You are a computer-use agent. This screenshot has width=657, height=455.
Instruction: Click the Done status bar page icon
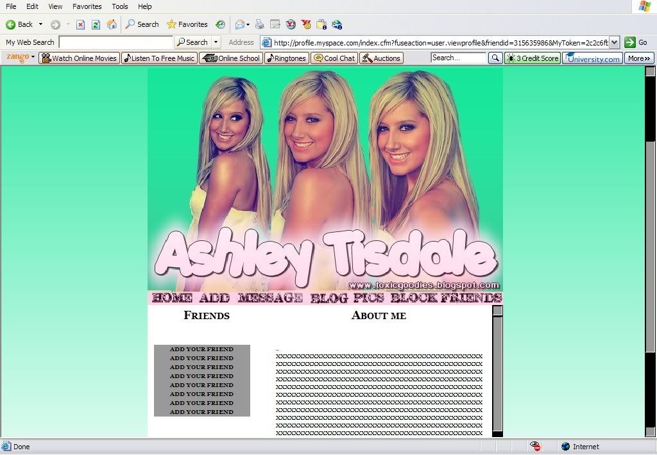tap(6, 446)
